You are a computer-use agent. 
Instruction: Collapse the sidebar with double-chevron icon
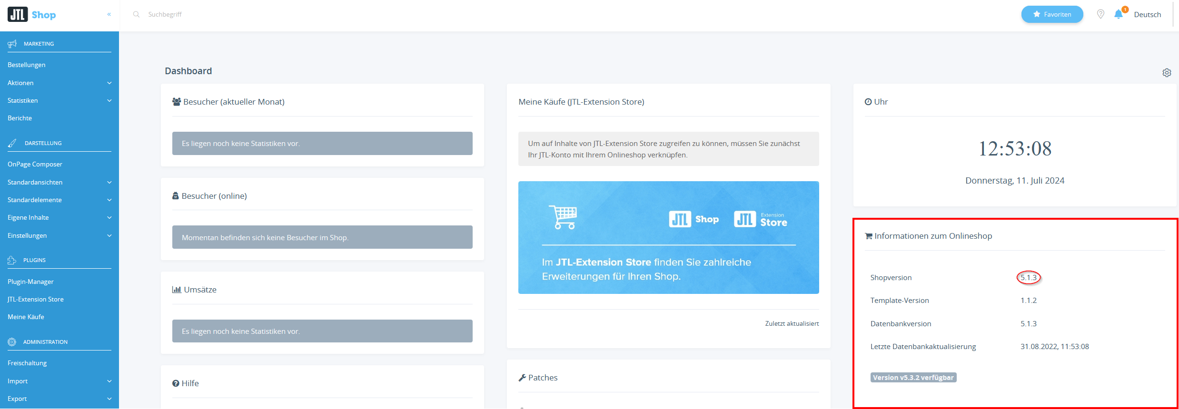pyautogui.click(x=109, y=14)
